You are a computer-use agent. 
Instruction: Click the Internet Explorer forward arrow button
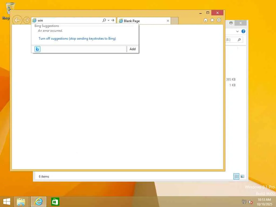click(27, 20)
